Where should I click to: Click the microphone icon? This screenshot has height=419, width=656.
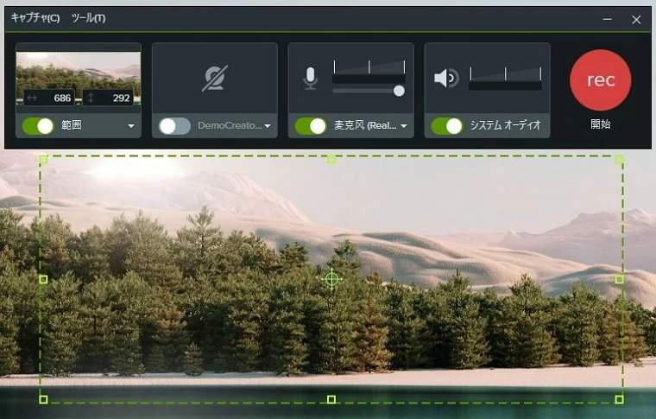point(310,79)
